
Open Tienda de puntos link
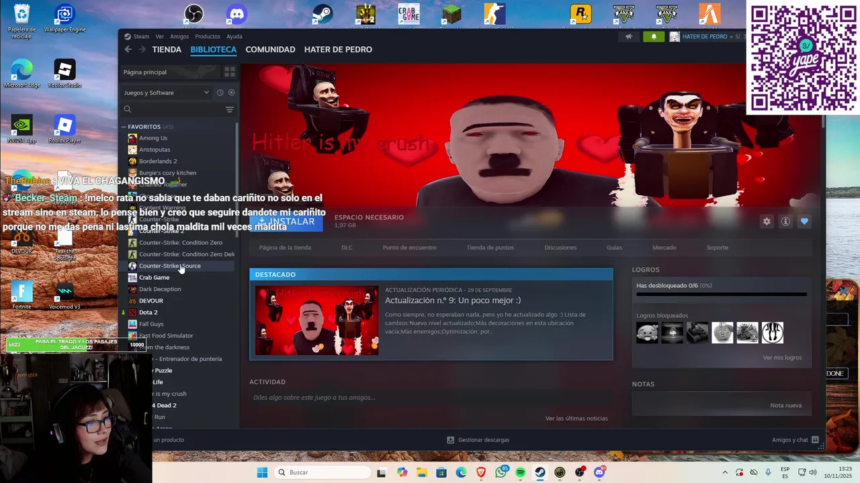(x=490, y=248)
